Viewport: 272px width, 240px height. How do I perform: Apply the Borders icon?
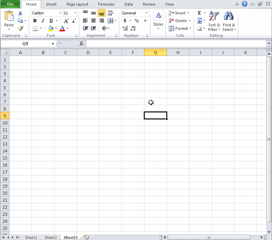coord(35,28)
